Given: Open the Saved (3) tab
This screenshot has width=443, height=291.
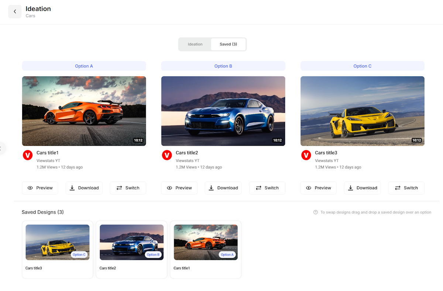Looking at the screenshot, I should click(228, 44).
